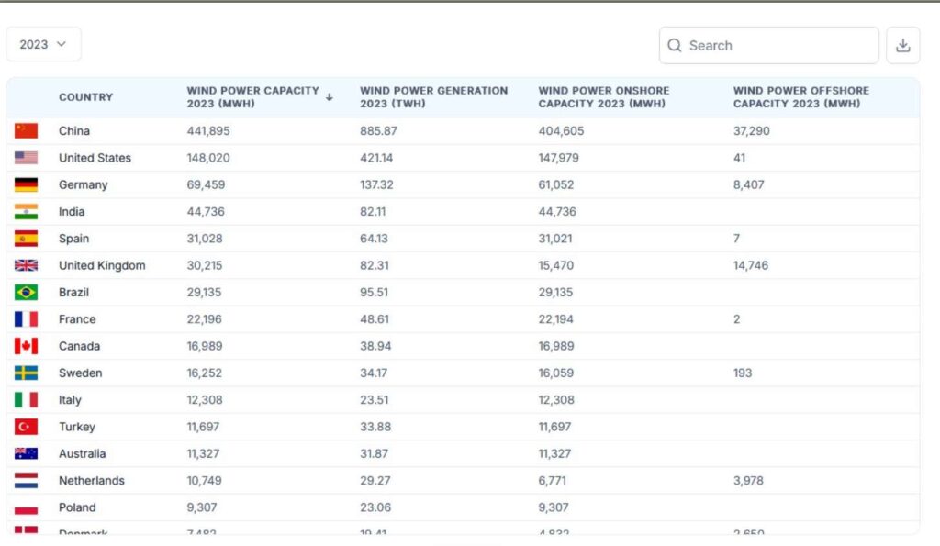Click the Search input field
The width and height of the screenshot is (940, 546).
pos(776,46)
